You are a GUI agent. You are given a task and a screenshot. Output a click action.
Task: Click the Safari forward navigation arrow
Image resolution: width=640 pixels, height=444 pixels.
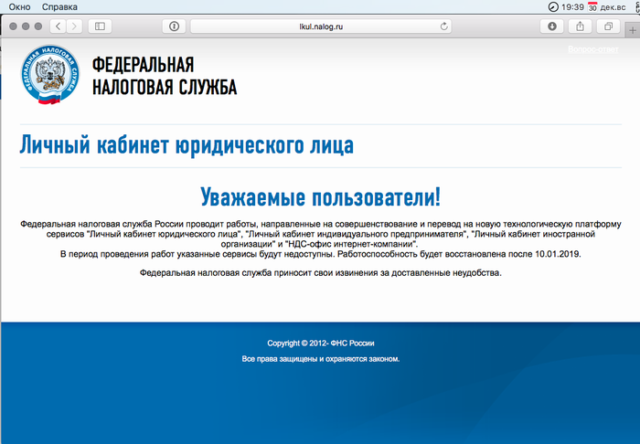click(73, 26)
